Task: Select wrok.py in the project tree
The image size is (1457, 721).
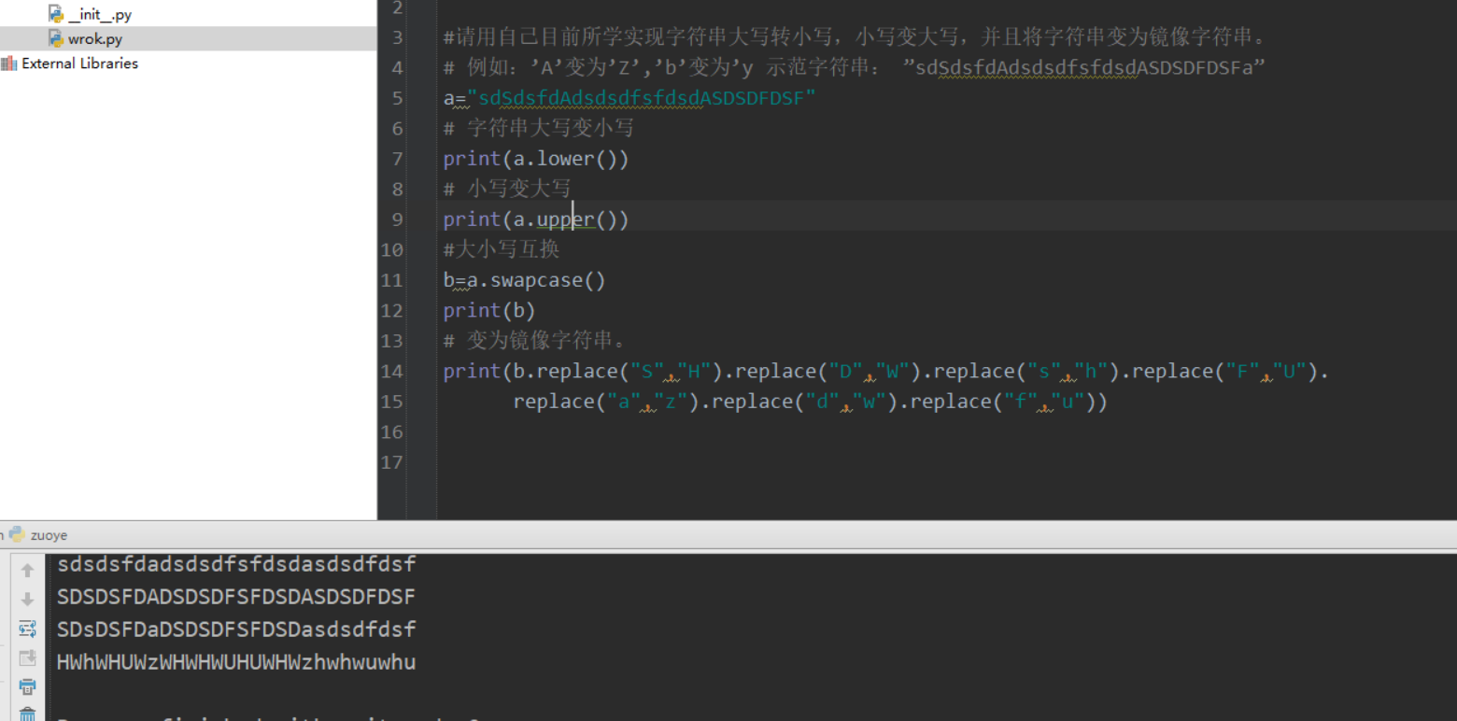Action: click(x=94, y=39)
